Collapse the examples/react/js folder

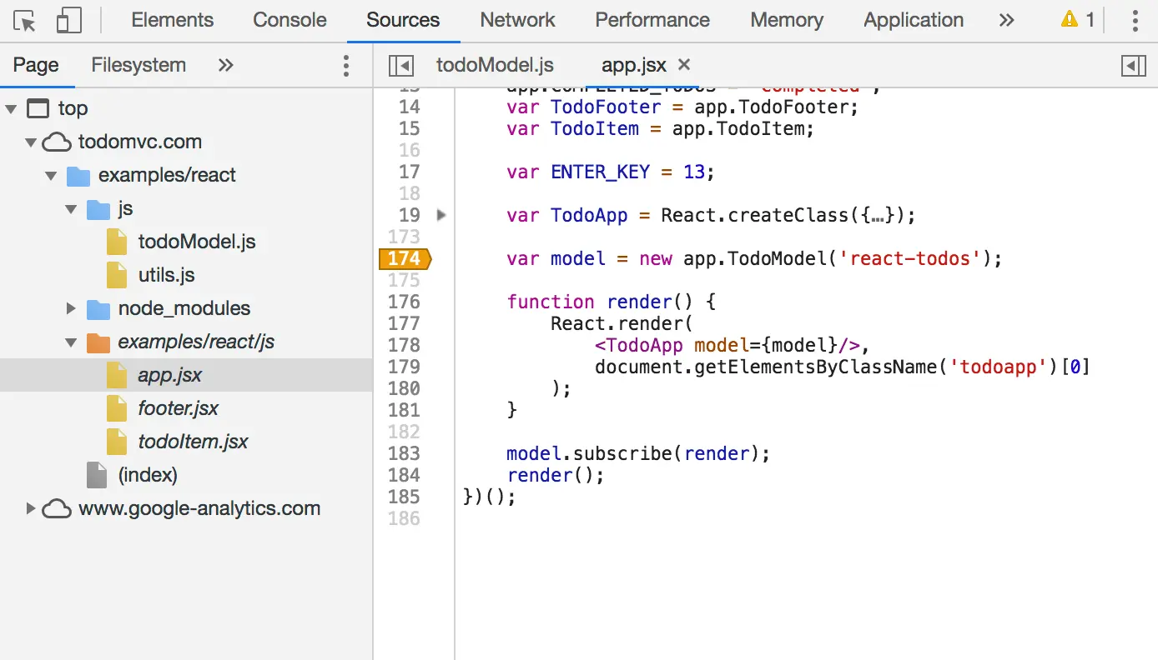click(72, 342)
